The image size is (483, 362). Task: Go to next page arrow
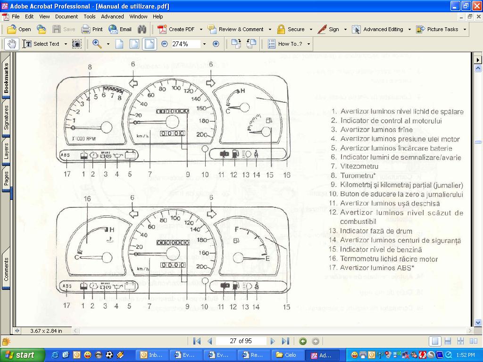(273, 341)
